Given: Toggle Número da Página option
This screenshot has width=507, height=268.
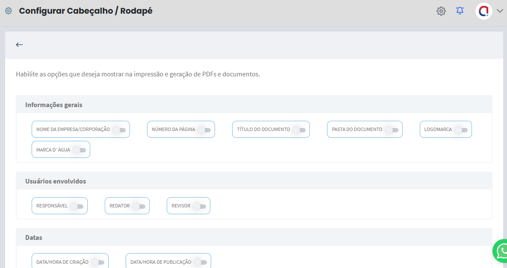Looking at the screenshot, I should click(204, 130).
